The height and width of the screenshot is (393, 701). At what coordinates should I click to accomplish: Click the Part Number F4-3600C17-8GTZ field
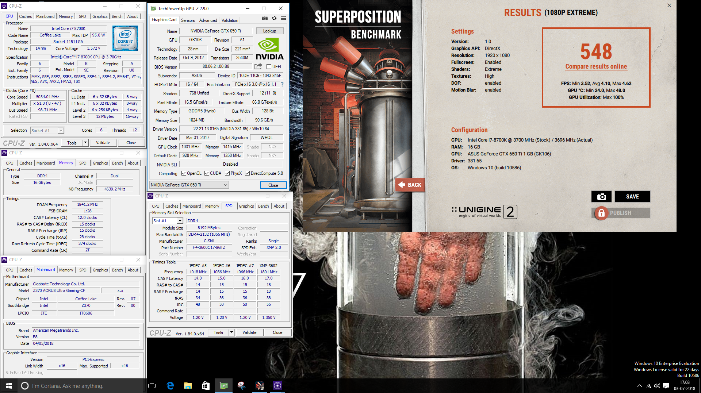coord(209,247)
